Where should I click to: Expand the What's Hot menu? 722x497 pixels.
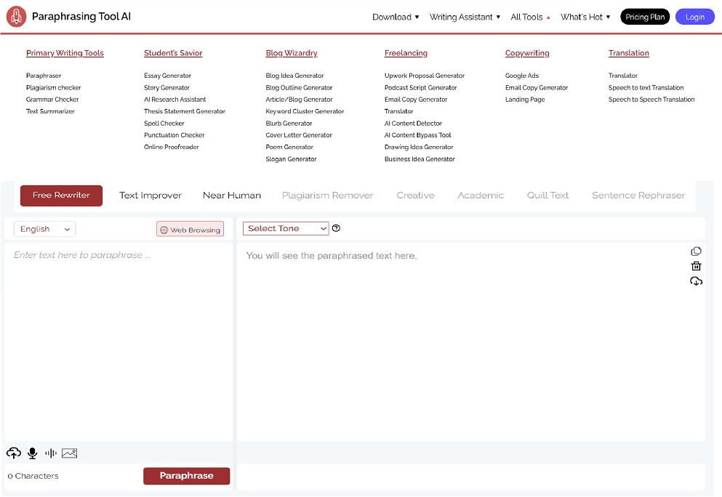(585, 17)
